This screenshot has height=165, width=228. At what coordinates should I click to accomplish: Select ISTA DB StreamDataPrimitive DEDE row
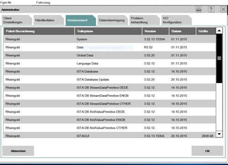(109, 88)
